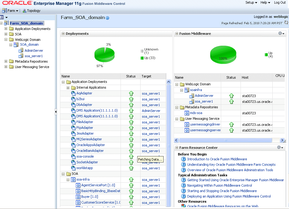The height and width of the screenshot is (209, 289).
Task: Click usermessagingserver component icon
Action: tap(187, 130)
